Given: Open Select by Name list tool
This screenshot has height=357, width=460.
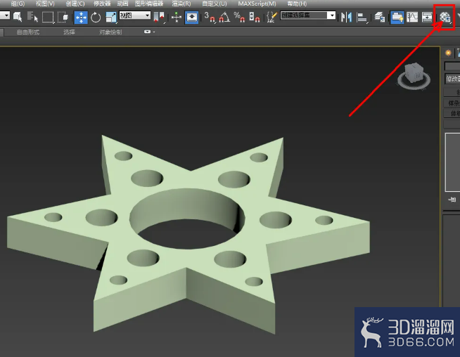Looking at the screenshot, I should [x=32, y=17].
